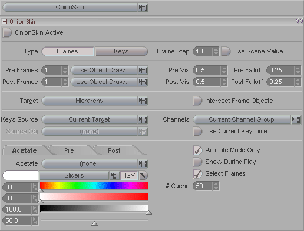Screen dimensions: 304x231
Task: Switch to the Pre tab
Action: pos(69,150)
